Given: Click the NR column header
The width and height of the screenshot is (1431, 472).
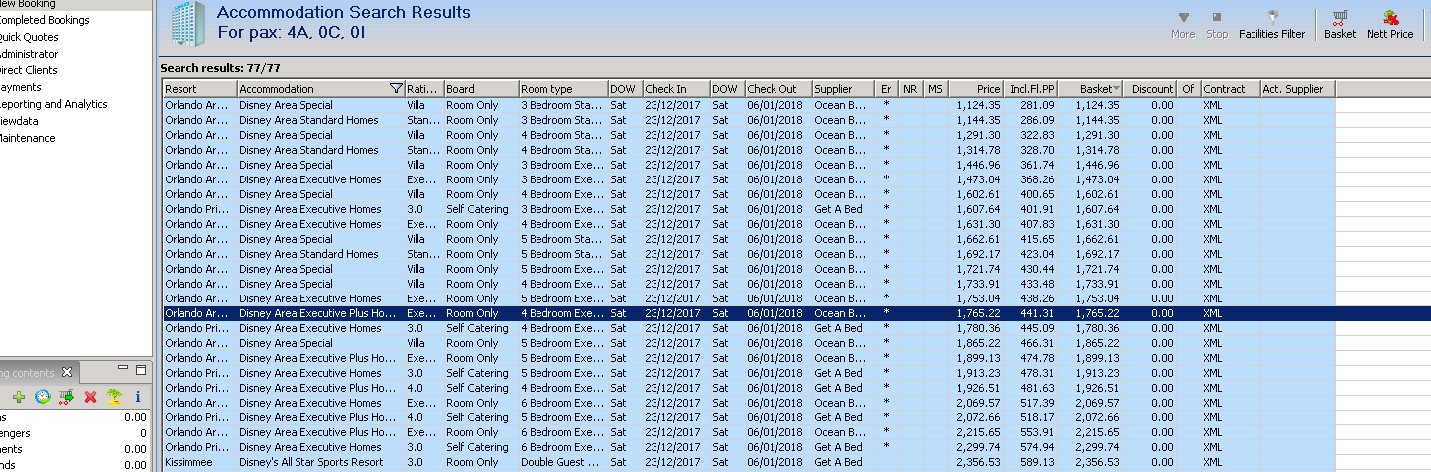Looking at the screenshot, I should (x=911, y=89).
